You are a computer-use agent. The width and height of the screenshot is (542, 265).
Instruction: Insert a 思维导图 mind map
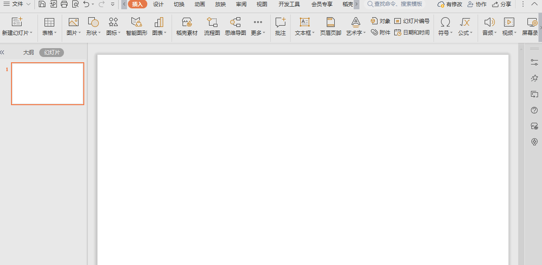235,27
